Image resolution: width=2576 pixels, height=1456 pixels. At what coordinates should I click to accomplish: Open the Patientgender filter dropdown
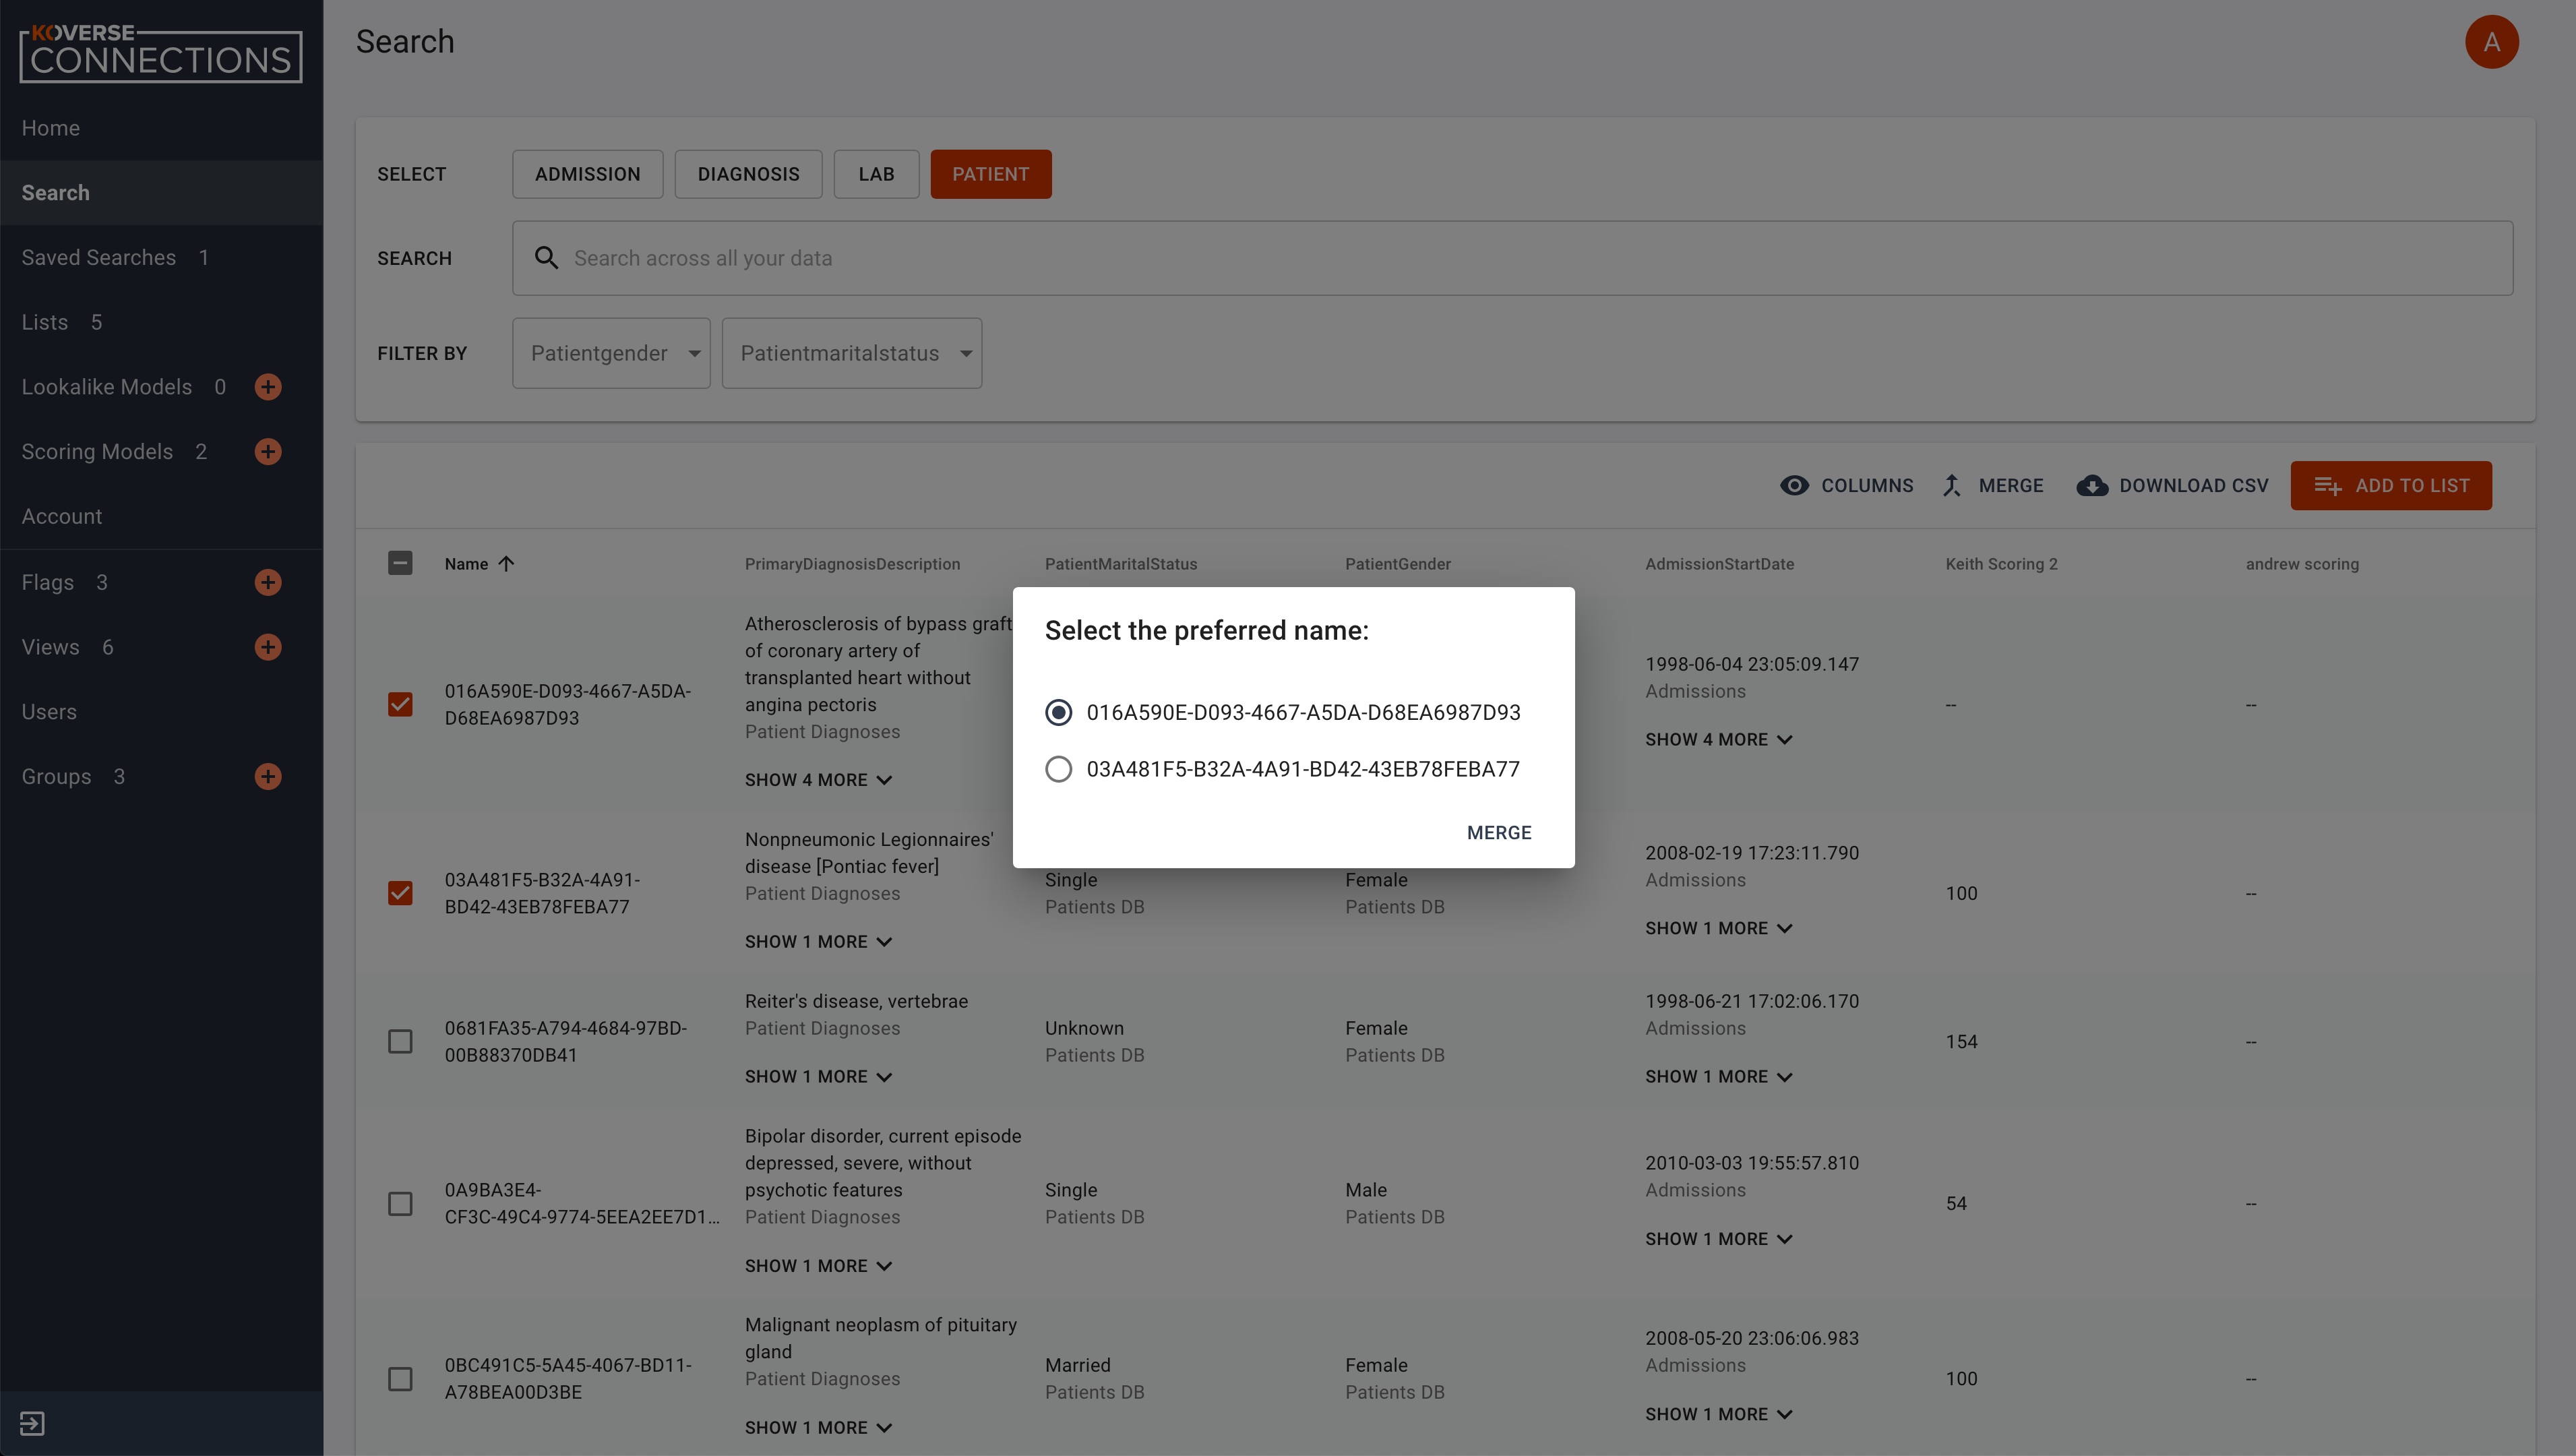[x=611, y=353]
